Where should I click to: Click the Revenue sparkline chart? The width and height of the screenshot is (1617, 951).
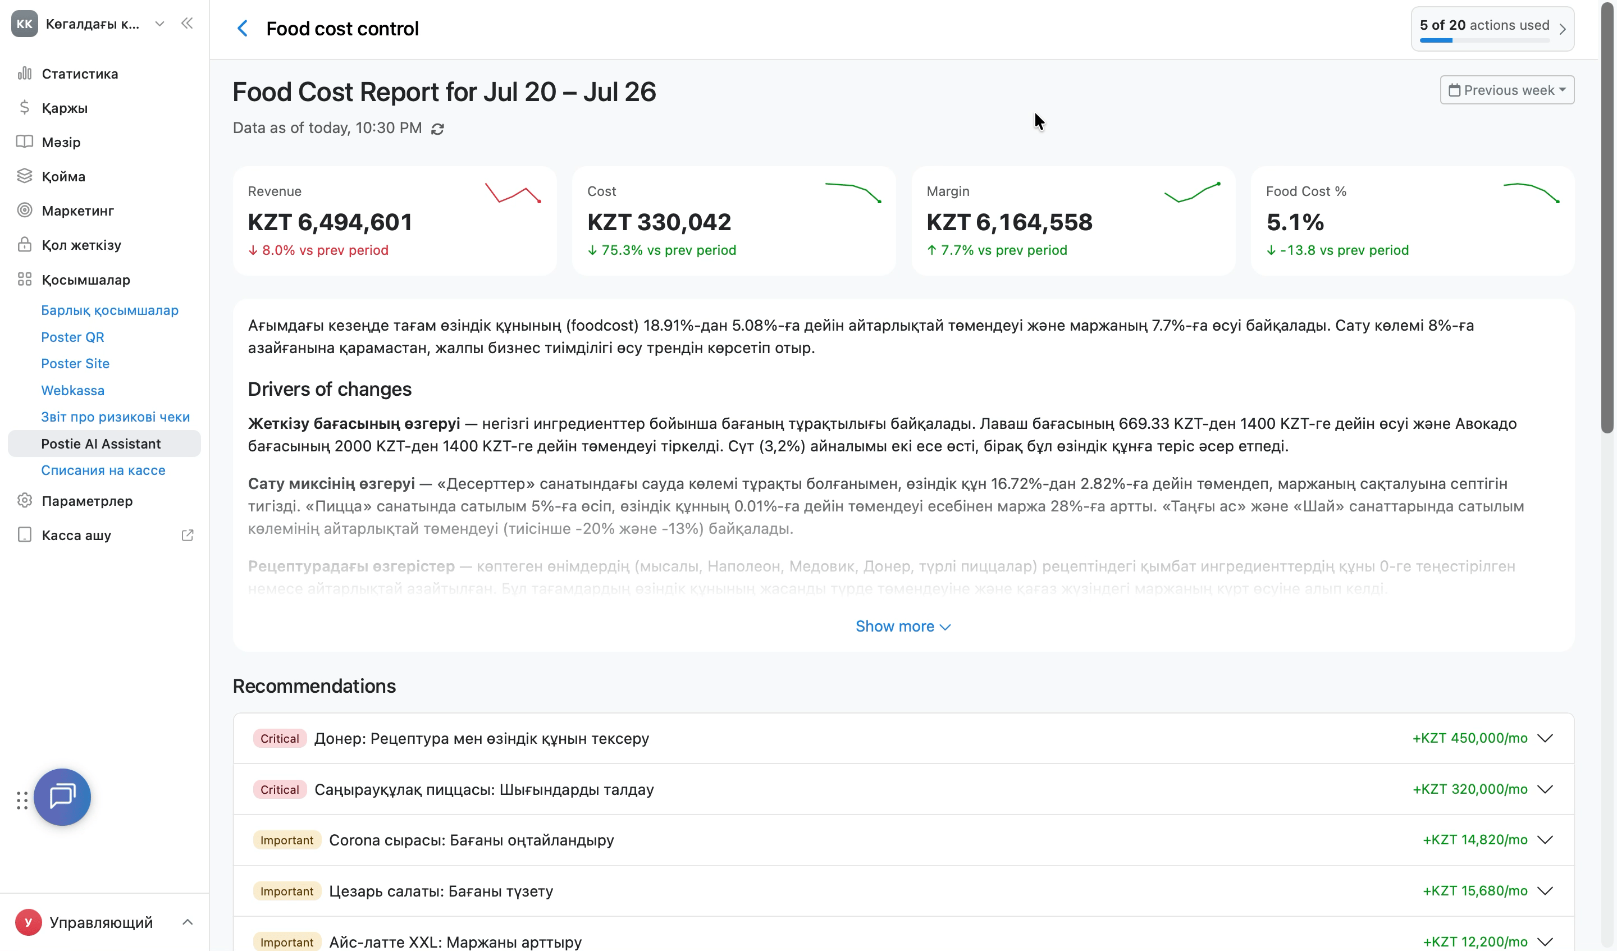coord(513,193)
